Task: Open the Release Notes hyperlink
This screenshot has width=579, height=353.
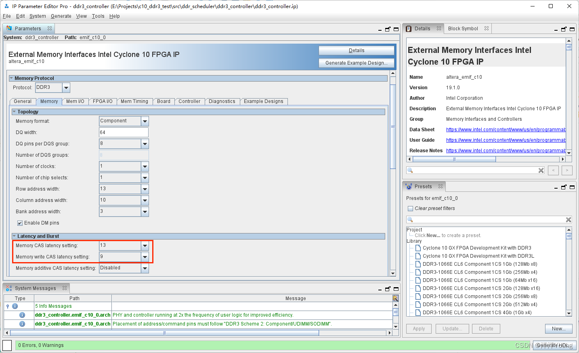Action: point(506,151)
